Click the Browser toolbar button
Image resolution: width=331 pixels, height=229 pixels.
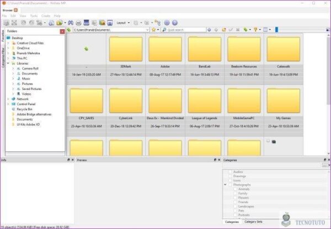point(6,23)
